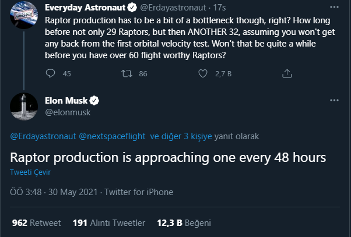
Task: Open the three-dot menu on Elon Musk's tweet
Action: coord(334,100)
